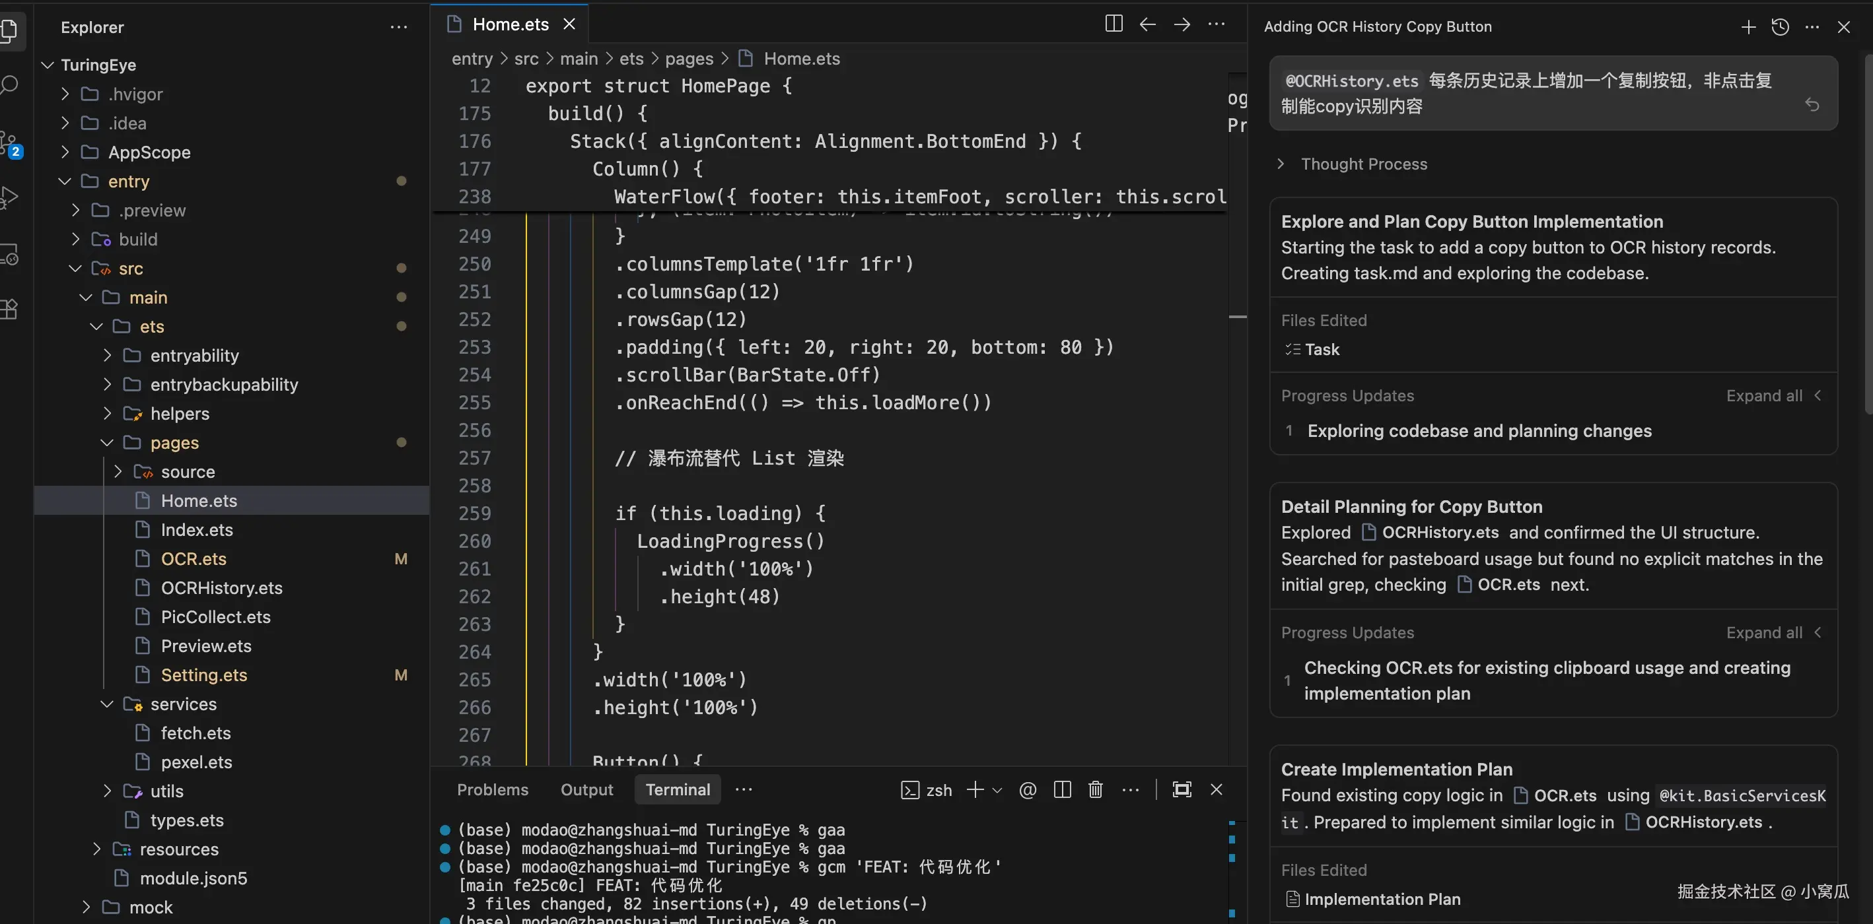The width and height of the screenshot is (1873, 924).
Task: Navigate forward with the right arrow icon
Action: pyautogui.click(x=1182, y=24)
